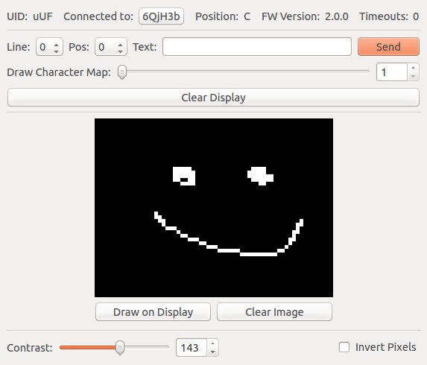Image resolution: width=427 pixels, height=365 pixels.
Task: Decrease the Contrast spinbox value
Action: pyautogui.click(x=212, y=352)
